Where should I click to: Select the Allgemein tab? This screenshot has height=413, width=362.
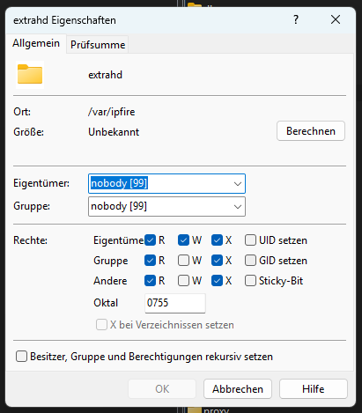(36, 43)
